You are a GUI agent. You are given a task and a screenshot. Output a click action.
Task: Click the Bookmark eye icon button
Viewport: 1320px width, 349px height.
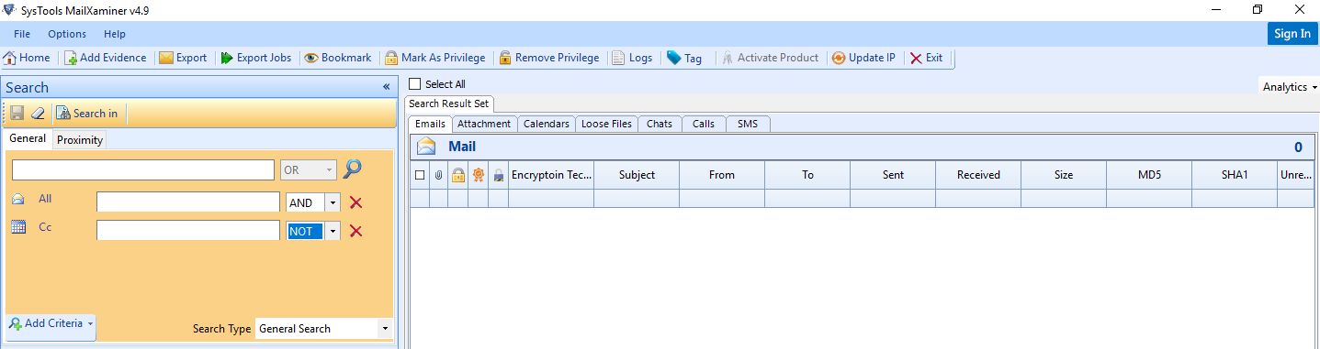pyautogui.click(x=338, y=58)
